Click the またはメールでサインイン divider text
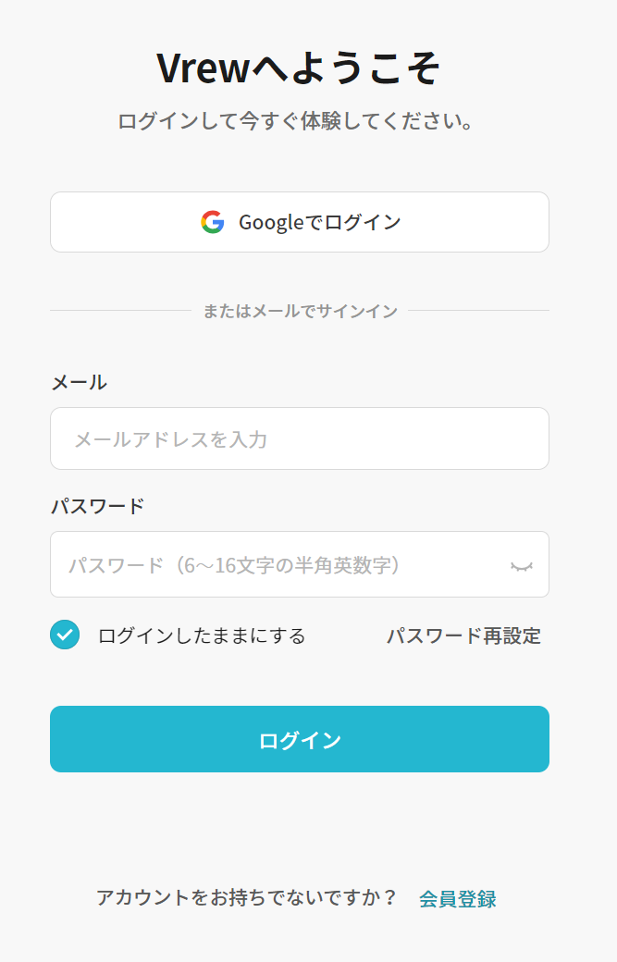Image resolution: width=617 pixels, height=962 pixels. [300, 312]
